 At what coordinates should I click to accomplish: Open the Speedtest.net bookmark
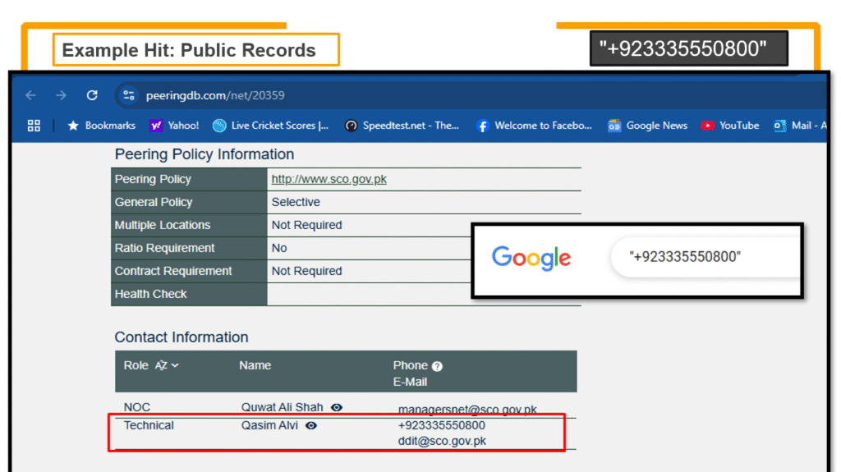(402, 126)
